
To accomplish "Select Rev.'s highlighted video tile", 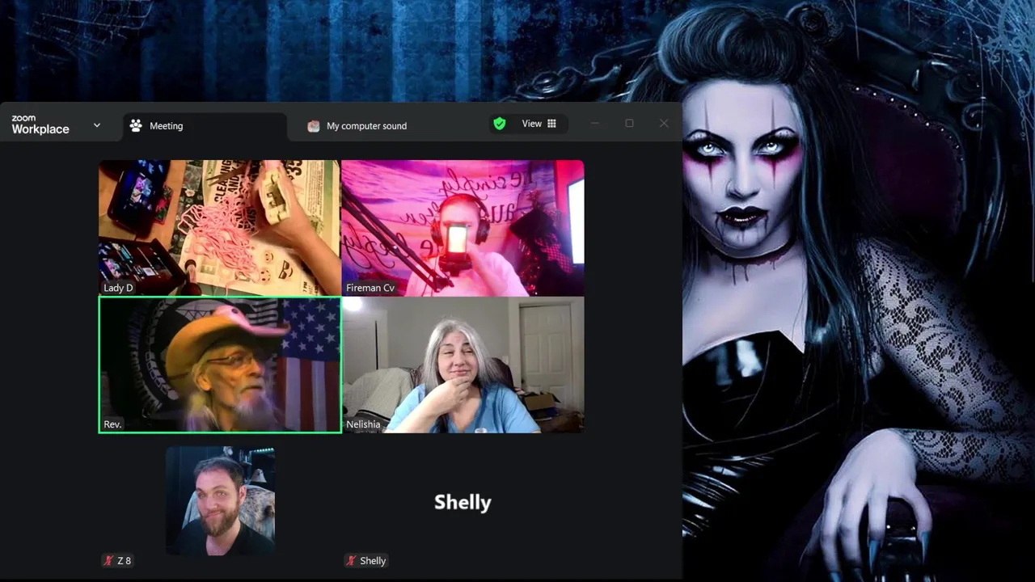I will pos(220,365).
